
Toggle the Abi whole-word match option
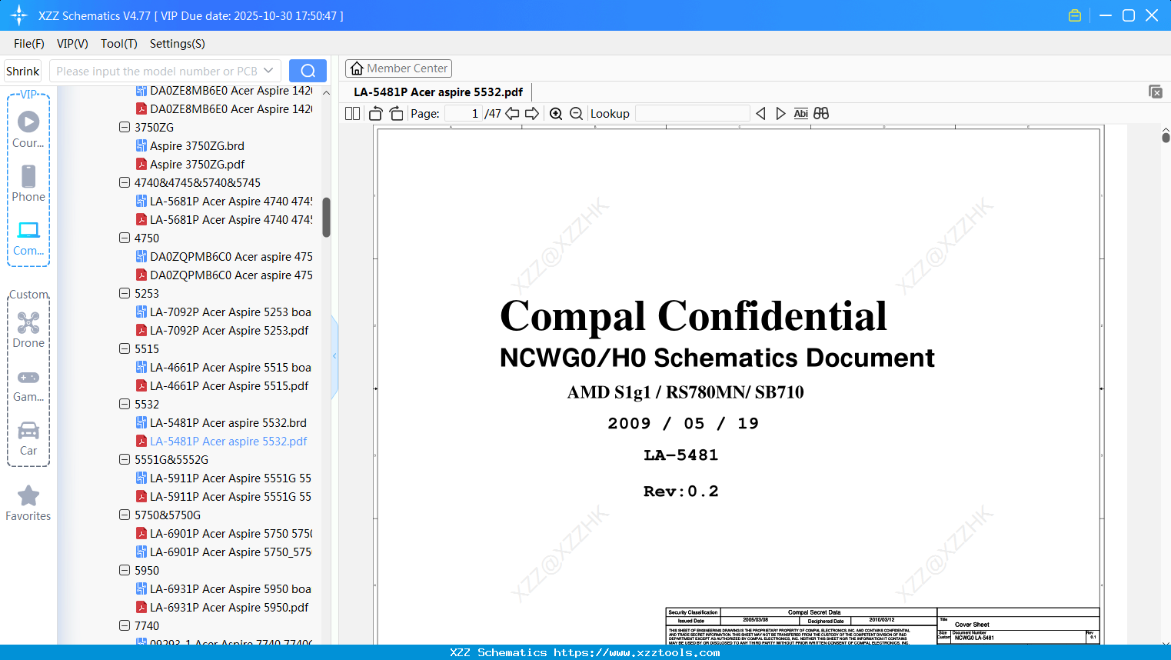click(801, 114)
